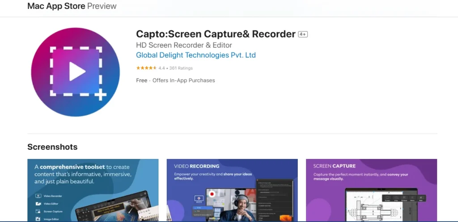Click the 4+ age rating badge

pos(303,34)
